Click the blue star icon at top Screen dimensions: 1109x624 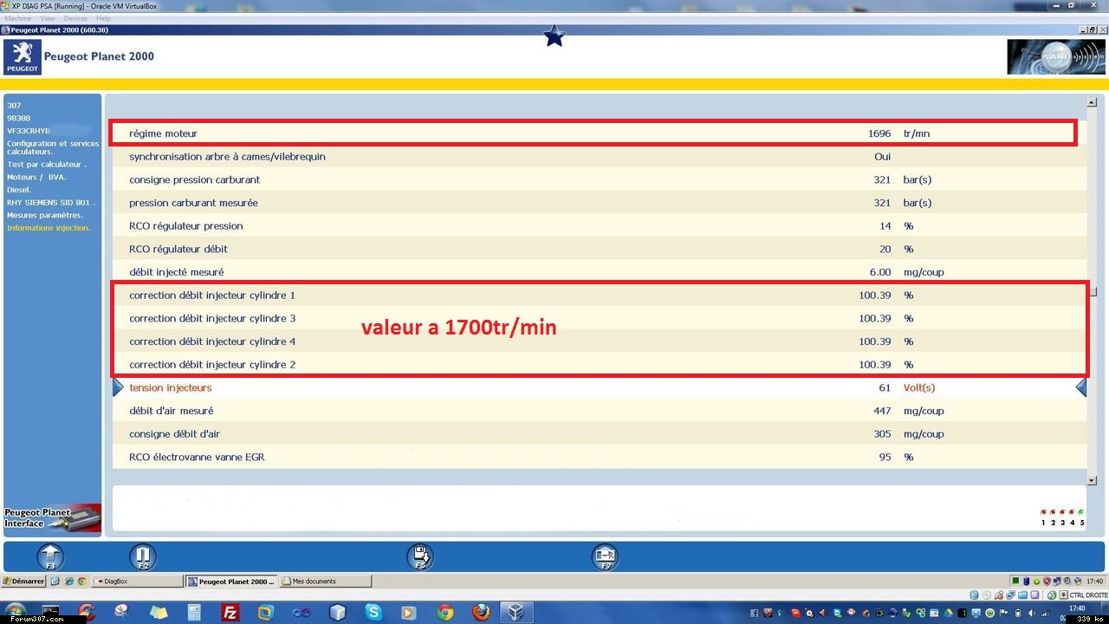coord(554,36)
